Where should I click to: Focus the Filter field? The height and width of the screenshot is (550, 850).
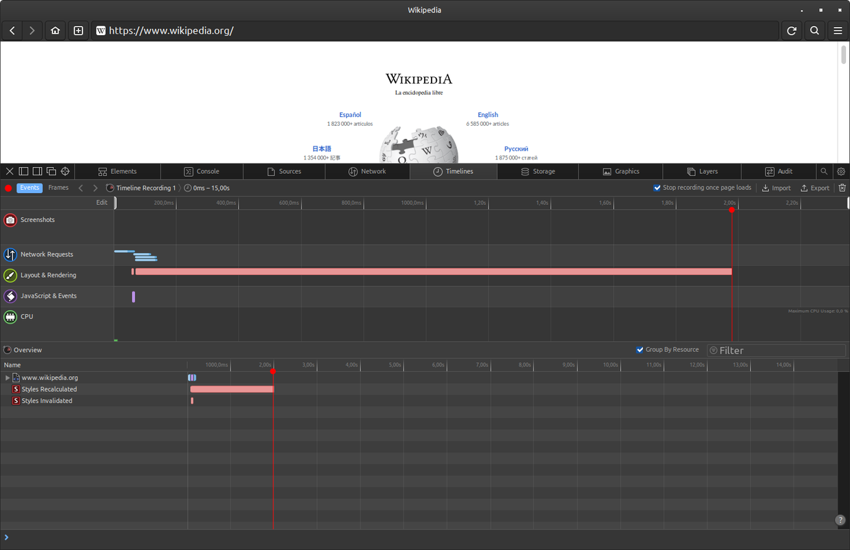coord(776,351)
